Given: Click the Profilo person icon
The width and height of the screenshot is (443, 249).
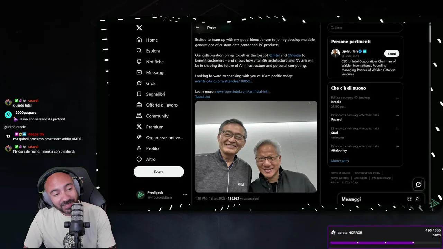Looking at the screenshot, I should [x=139, y=148].
